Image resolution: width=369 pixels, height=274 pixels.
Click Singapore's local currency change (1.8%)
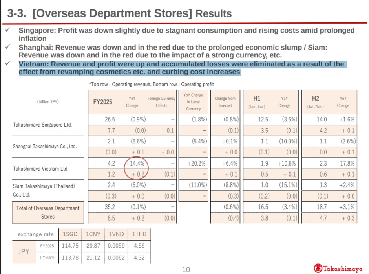(199, 119)
